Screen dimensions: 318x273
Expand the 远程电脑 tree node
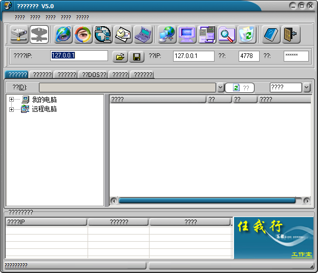point(11,109)
